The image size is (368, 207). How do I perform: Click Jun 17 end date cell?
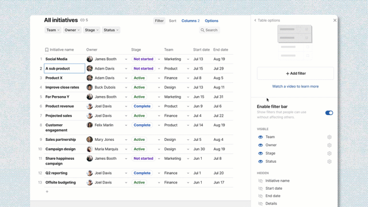[x=218, y=182]
